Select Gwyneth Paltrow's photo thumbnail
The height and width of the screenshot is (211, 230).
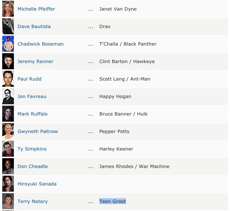pyautogui.click(x=8, y=131)
